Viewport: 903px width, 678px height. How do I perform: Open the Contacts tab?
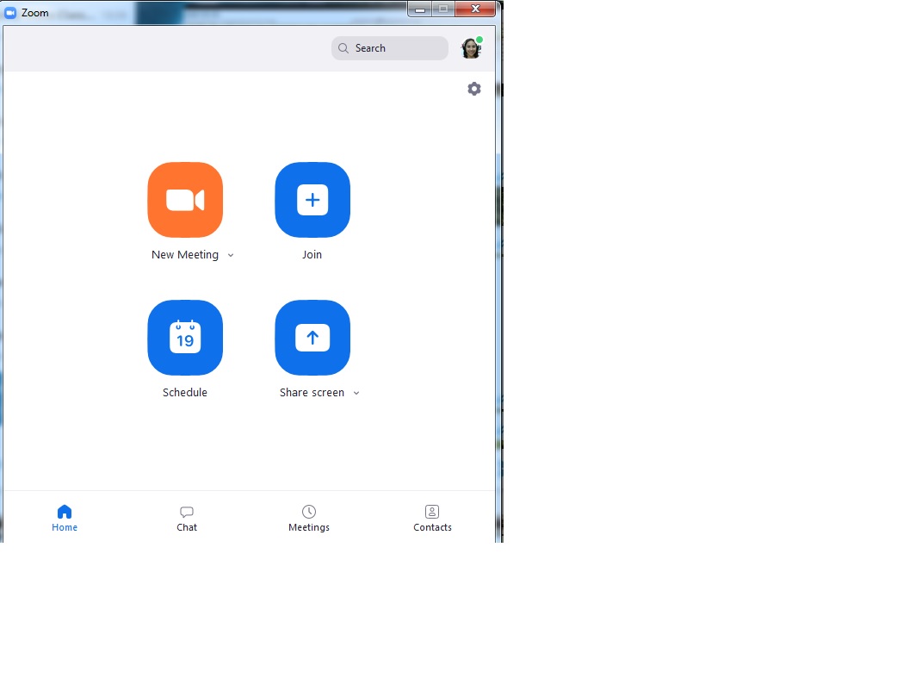[432, 519]
